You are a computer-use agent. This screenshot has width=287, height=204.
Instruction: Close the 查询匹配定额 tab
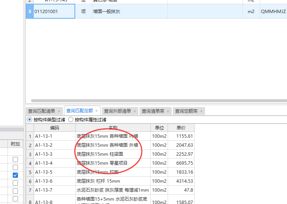coord(97,111)
